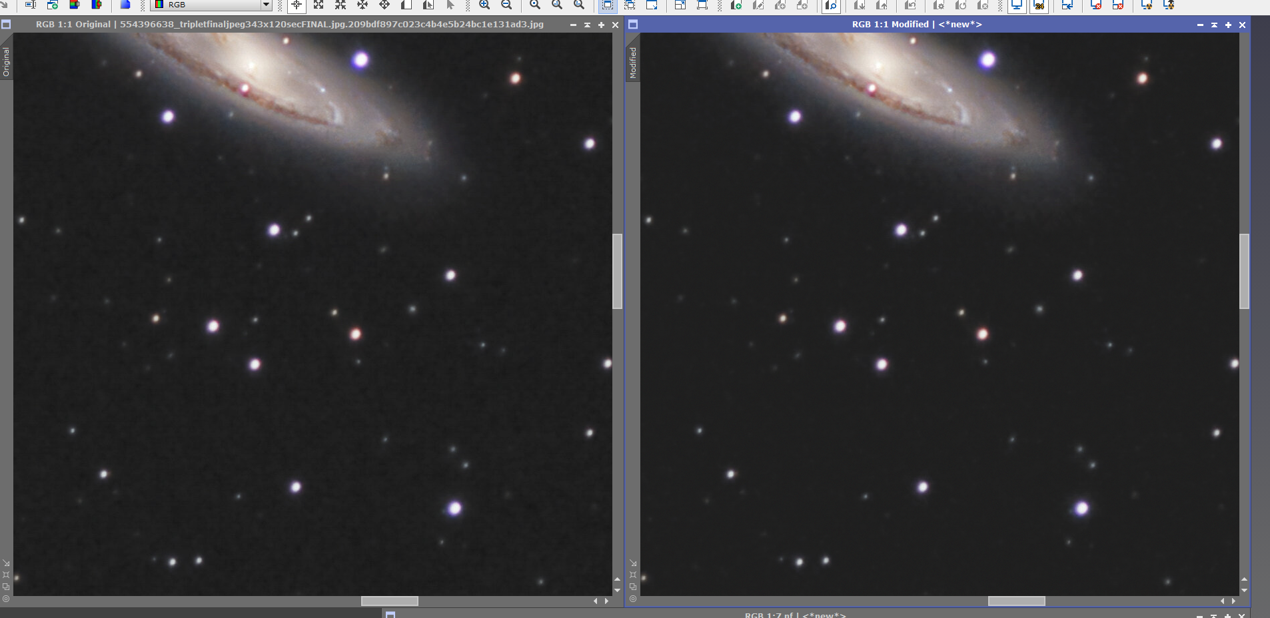1270x618 pixels.
Task: Click the Zoom In magnifier with plus
Action: (x=484, y=5)
